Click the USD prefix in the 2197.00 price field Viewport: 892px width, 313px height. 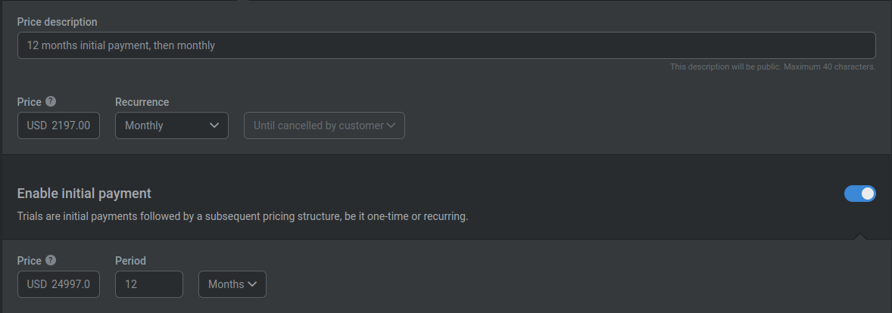(x=37, y=126)
